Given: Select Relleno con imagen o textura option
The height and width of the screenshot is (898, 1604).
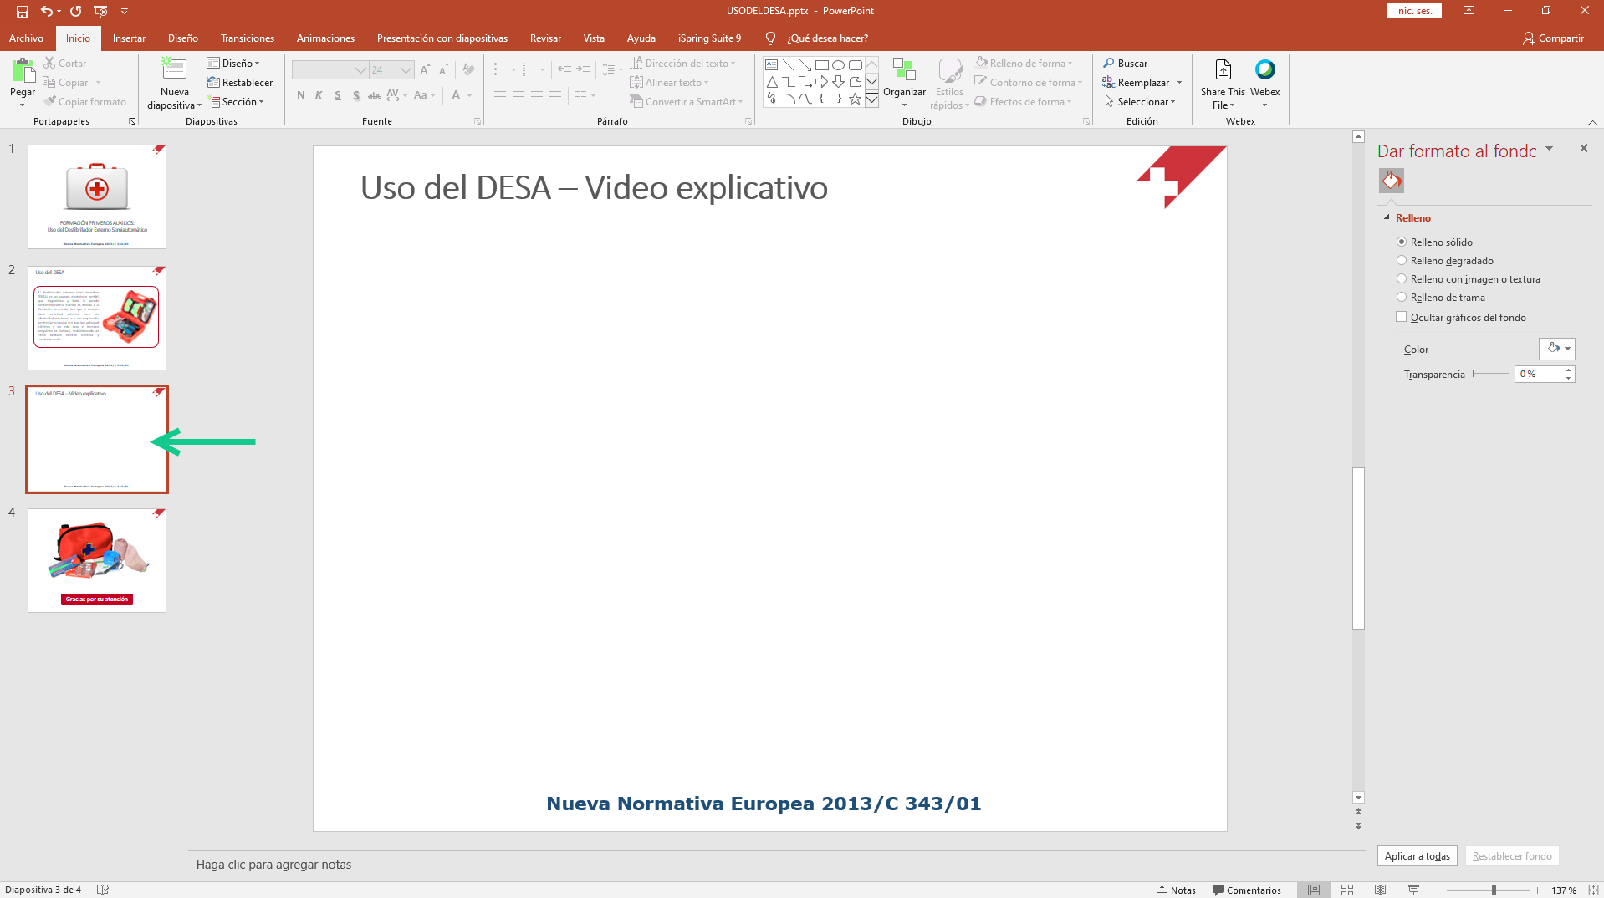Looking at the screenshot, I should [x=1402, y=279].
